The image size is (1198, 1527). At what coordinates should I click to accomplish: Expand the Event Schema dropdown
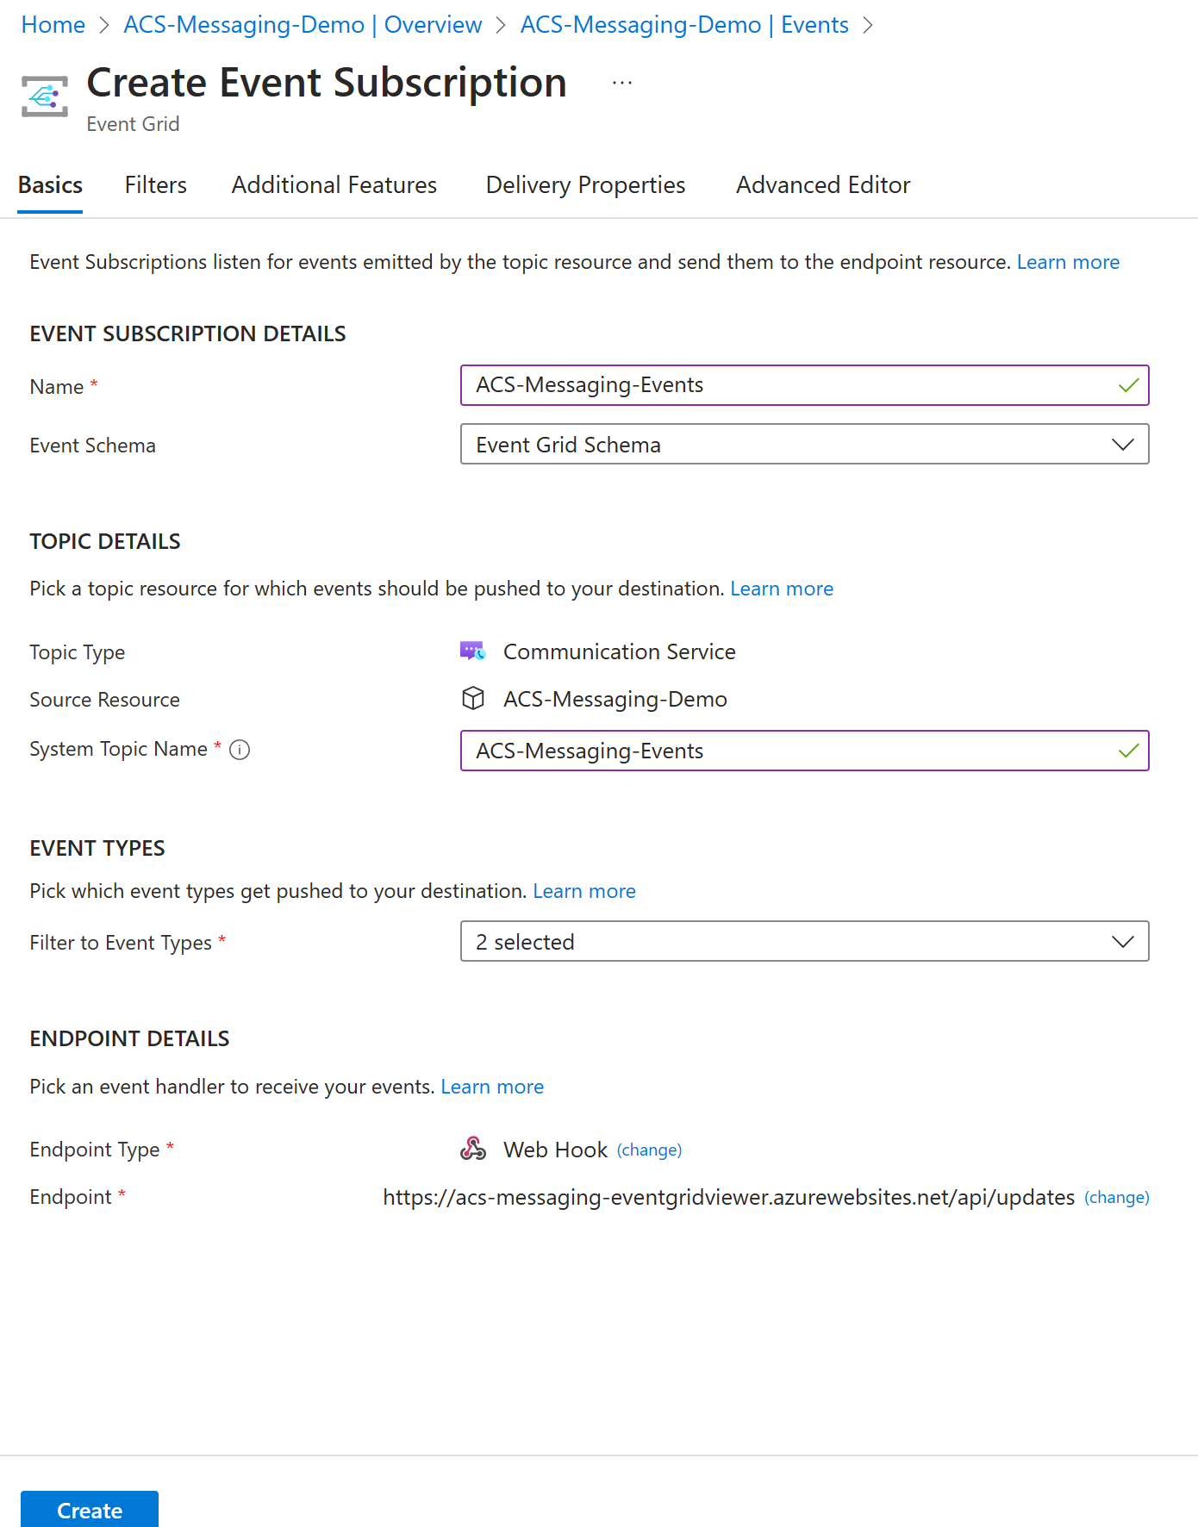point(804,444)
